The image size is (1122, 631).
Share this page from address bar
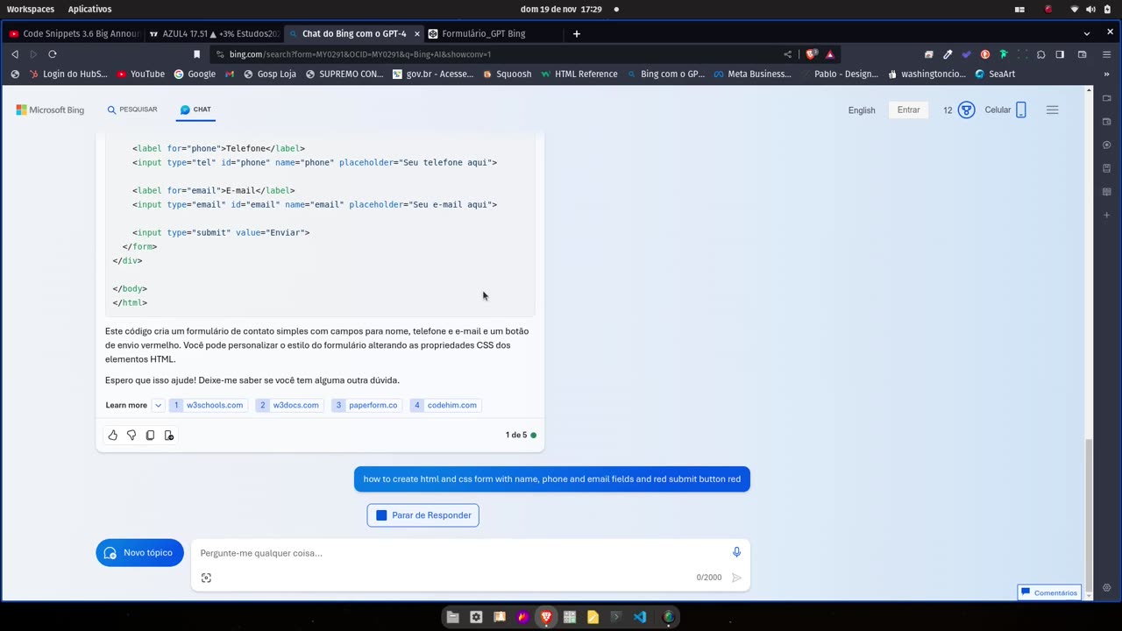tap(787, 54)
